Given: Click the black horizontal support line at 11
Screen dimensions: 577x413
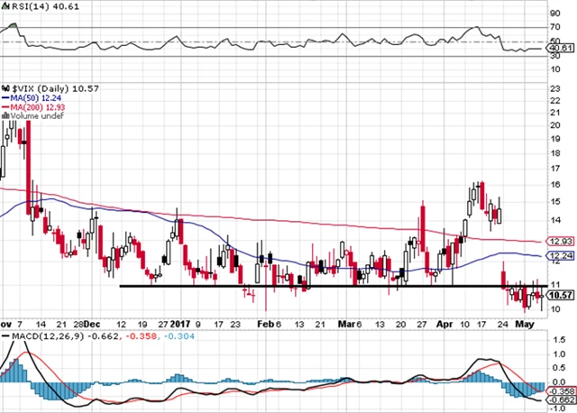Looking at the screenshot, I should pyautogui.click(x=270, y=286).
